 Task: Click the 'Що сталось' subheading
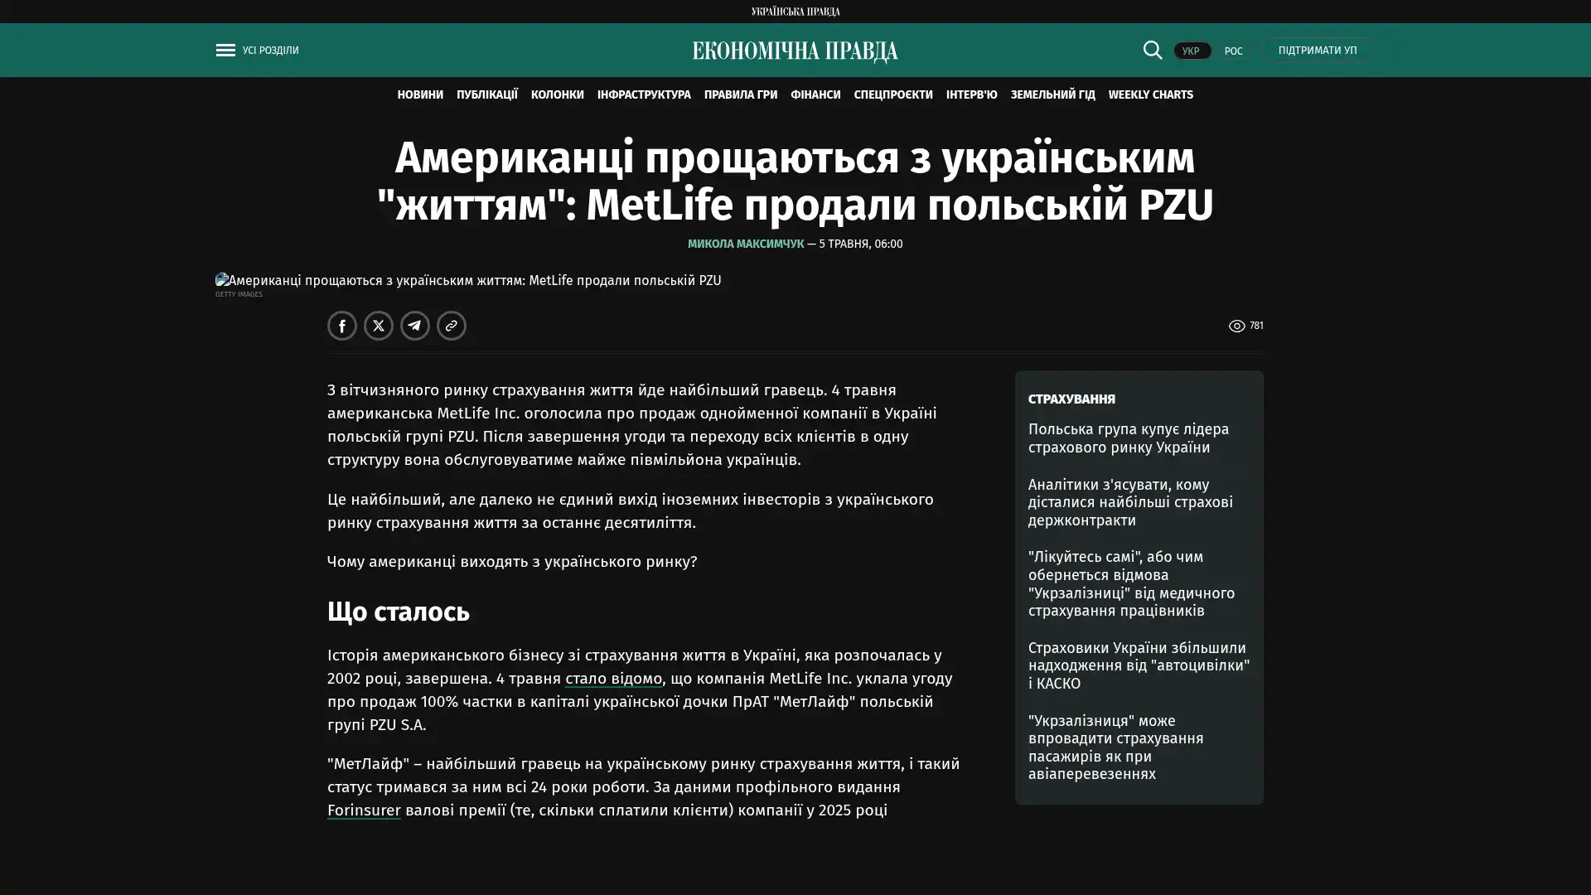[399, 612]
